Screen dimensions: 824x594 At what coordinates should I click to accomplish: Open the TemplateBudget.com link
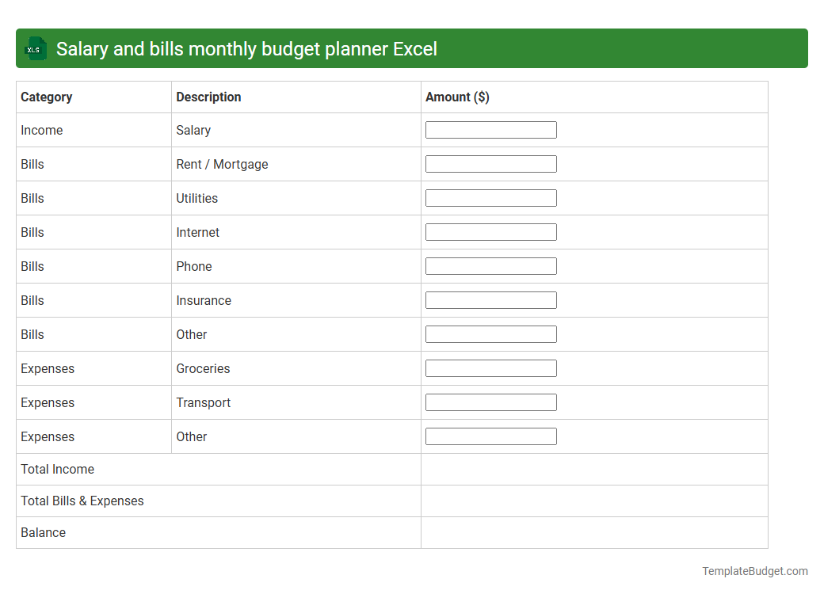click(754, 570)
